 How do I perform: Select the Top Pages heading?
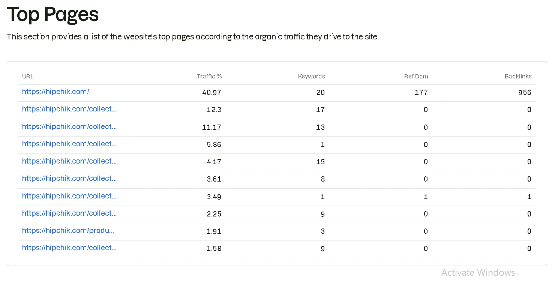pyautogui.click(x=52, y=14)
